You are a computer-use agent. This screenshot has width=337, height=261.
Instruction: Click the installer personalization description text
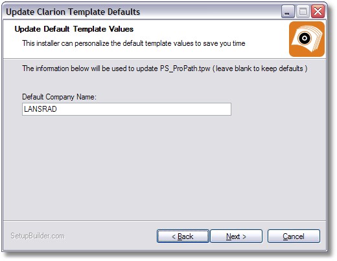tap(134, 43)
